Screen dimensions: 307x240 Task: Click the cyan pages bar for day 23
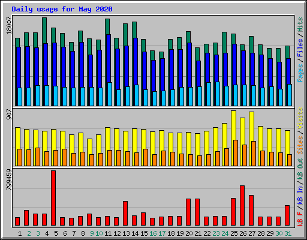click(x=218, y=94)
